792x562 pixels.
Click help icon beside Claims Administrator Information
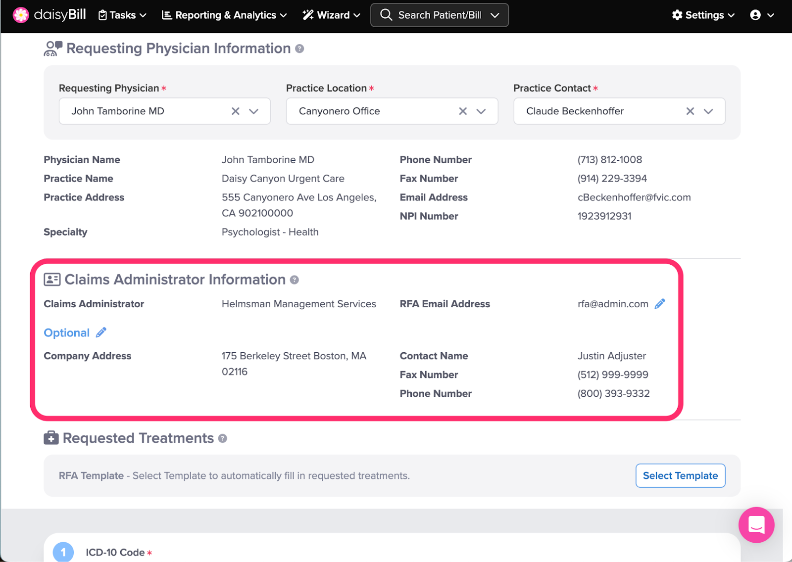pos(295,280)
